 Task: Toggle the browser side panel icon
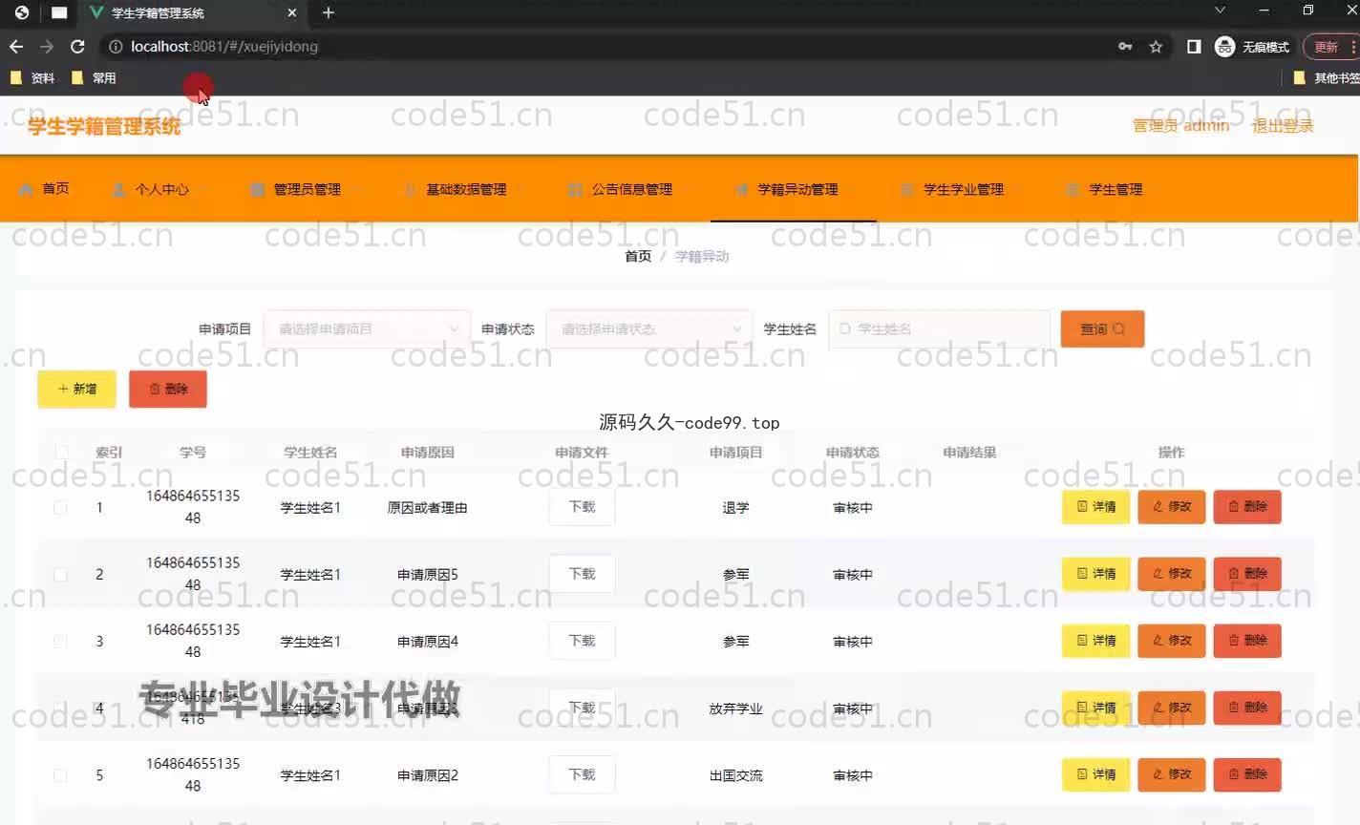pos(1194,46)
